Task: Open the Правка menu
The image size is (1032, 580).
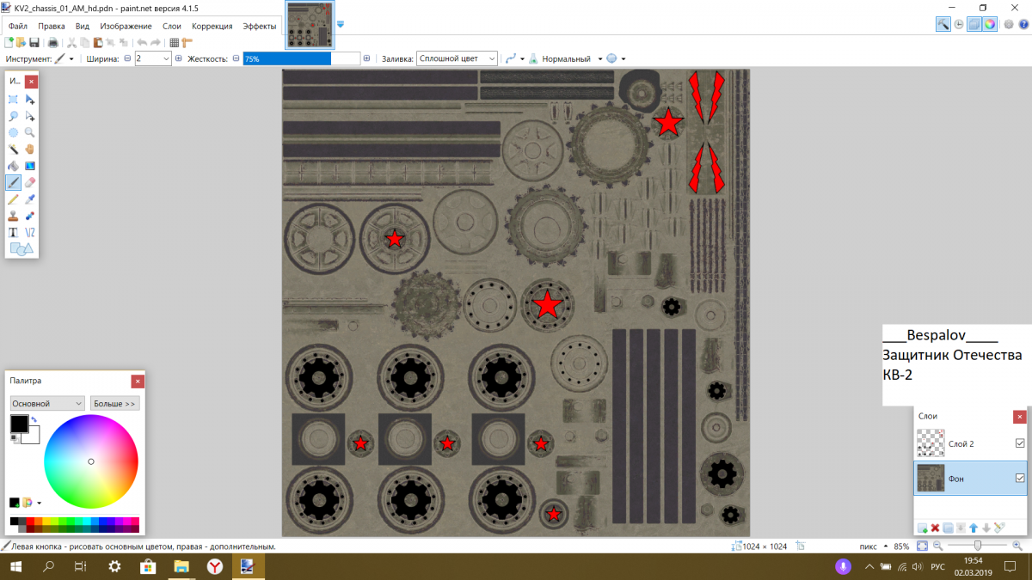Action: coord(52,26)
